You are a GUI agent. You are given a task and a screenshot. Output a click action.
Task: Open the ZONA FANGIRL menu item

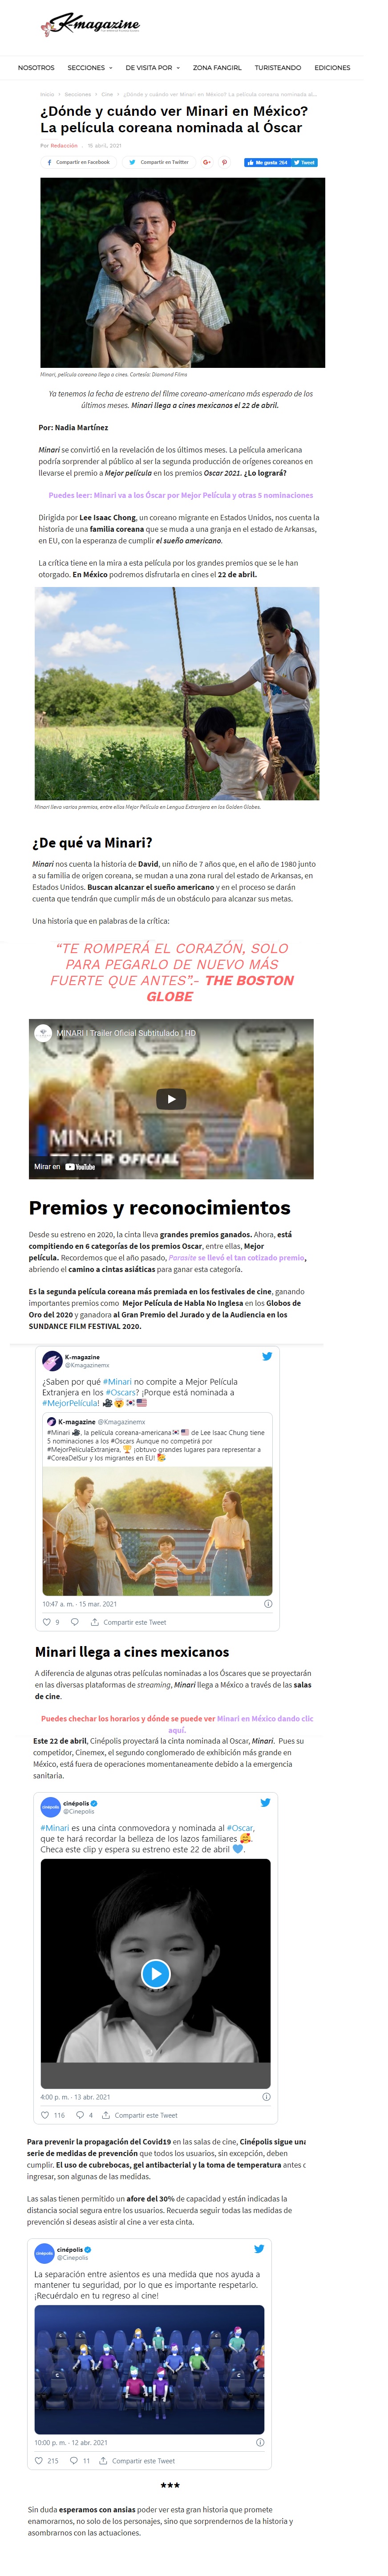coord(217,68)
